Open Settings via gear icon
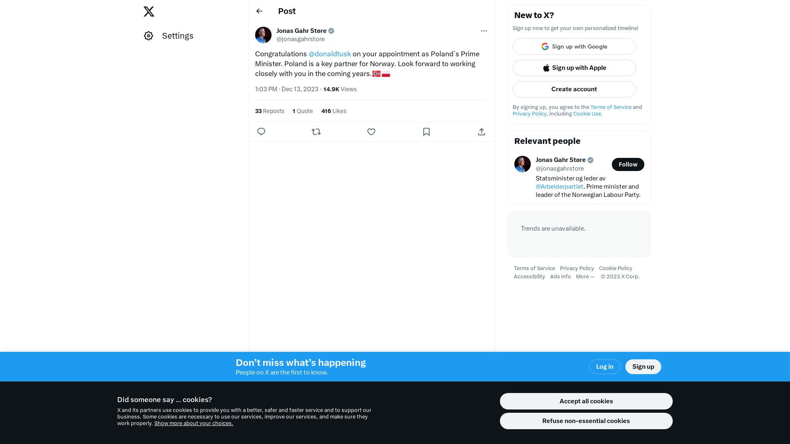Image resolution: width=790 pixels, height=444 pixels. tap(149, 36)
